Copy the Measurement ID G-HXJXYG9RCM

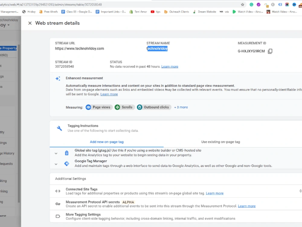(x=270, y=51)
